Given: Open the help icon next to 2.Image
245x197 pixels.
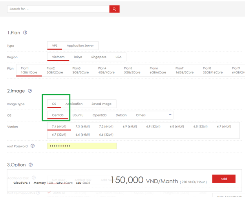Looking at the screenshot, I should 30,91.
